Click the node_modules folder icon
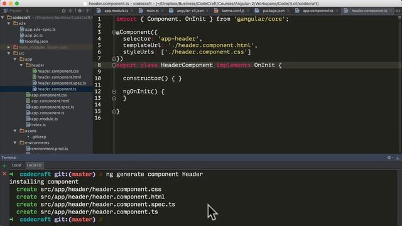This screenshot has height=226, width=402. pos(16,47)
